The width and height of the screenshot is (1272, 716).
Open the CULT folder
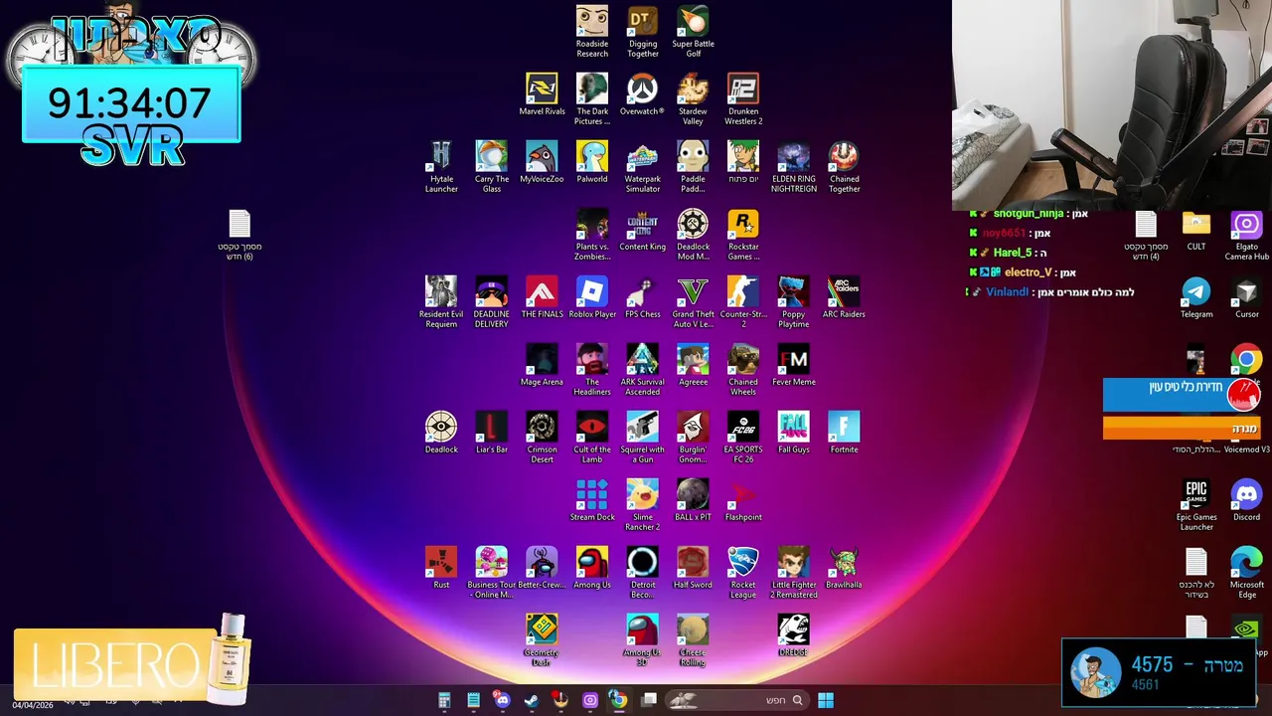coord(1196,230)
